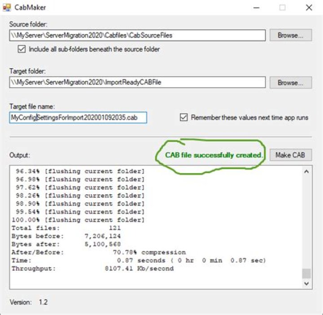Click the output scrollbar thumb
The image size is (323, 315).
pos(306,273)
